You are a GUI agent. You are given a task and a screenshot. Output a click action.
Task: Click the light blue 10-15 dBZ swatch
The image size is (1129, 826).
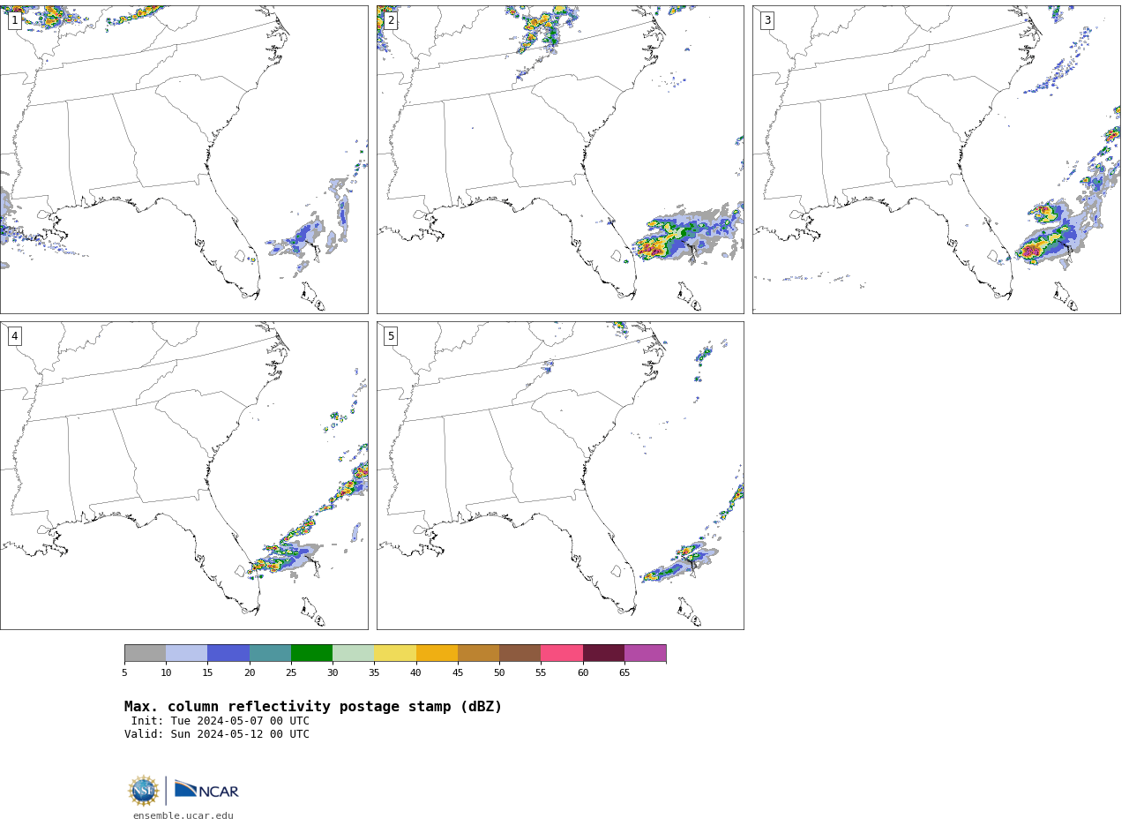[x=186, y=653]
